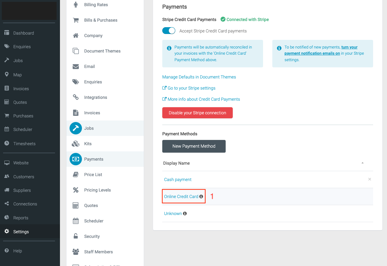Click the Quotes calculator icon in the dark sidebar
This screenshot has height=266, width=387.
tap(7, 102)
